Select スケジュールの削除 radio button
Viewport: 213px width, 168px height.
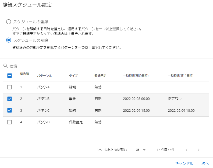(x=9, y=40)
